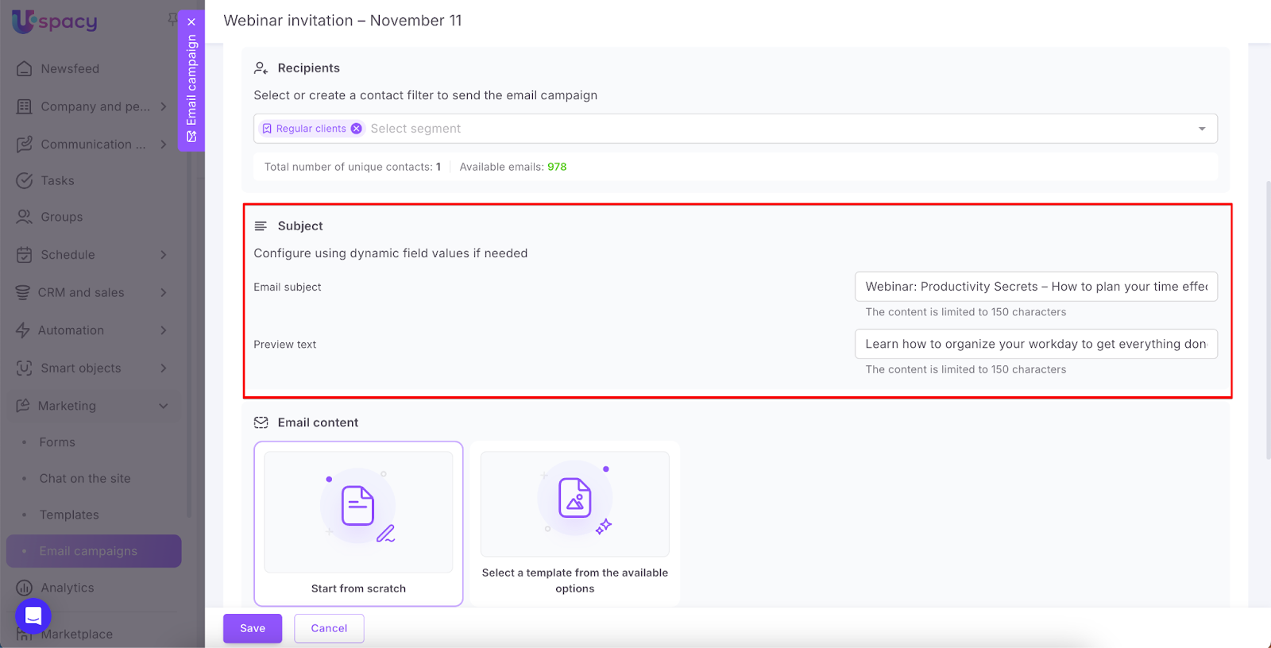Expand the CRM and sales menu
The height and width of the screenshot is (648, 1271).
point(163,292)
